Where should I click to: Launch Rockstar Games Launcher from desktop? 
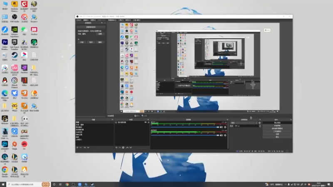pos(15,6)
